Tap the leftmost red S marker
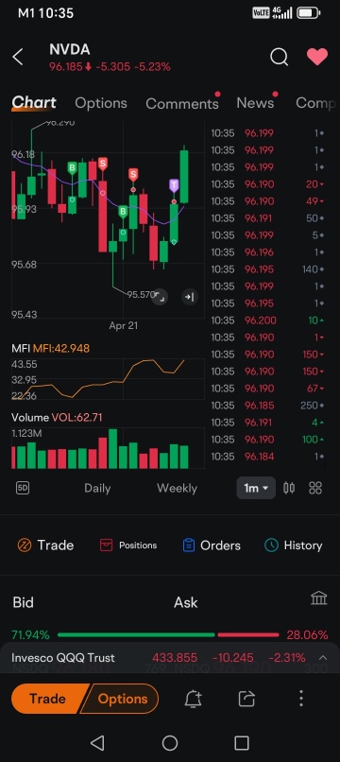 click(x=103, y=164)
